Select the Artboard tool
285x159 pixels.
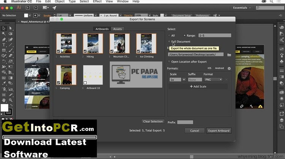(4, 95)
